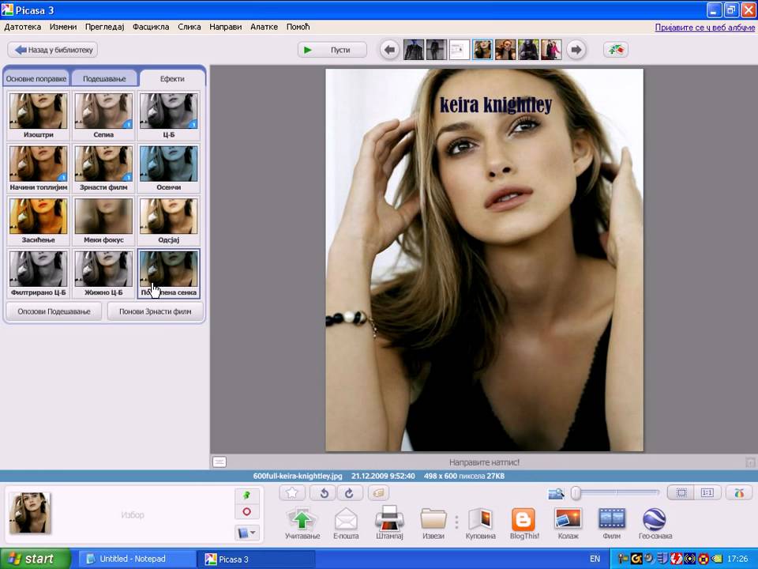Viewport: 758px width, 569px height.
Task: Switch to the Подешавање tab
Action: point(103,79)
